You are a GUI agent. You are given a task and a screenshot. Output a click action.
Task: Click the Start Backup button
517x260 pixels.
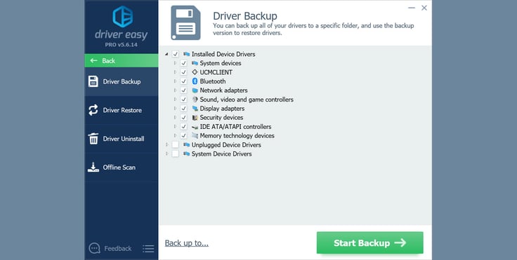click(370, 243)
